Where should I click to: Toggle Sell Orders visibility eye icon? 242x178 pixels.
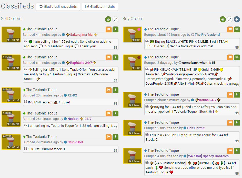tap(108, 19)
